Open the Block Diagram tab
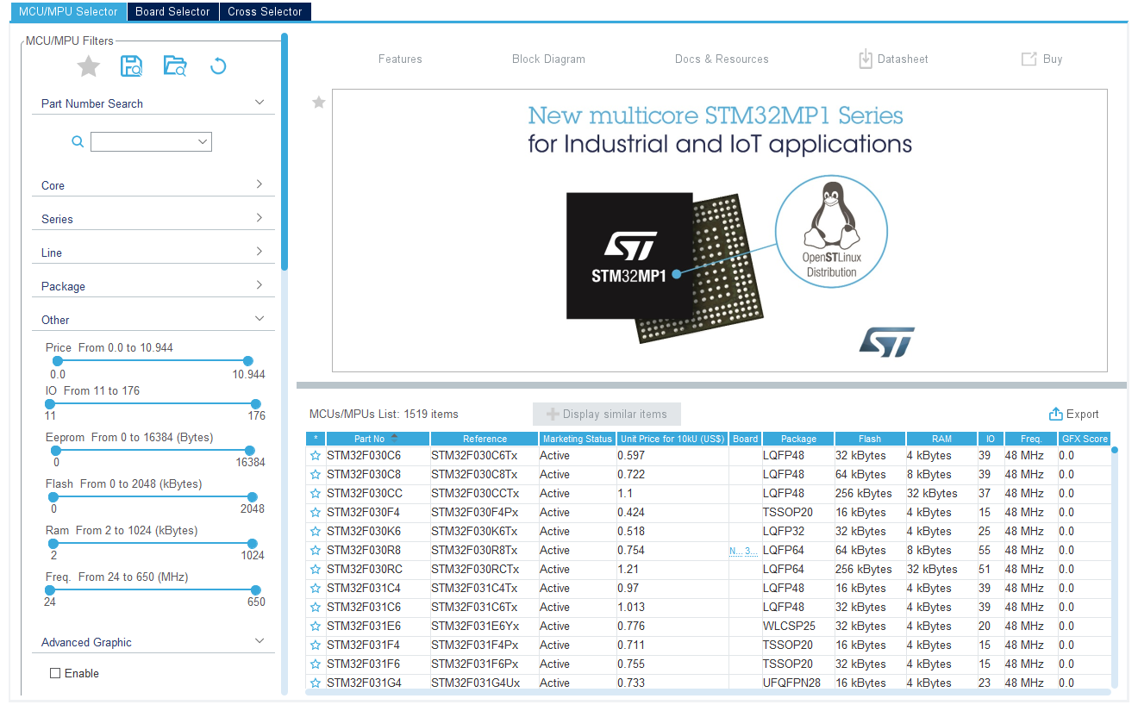This screenshot has height=711, width=1138. [548, 59]
